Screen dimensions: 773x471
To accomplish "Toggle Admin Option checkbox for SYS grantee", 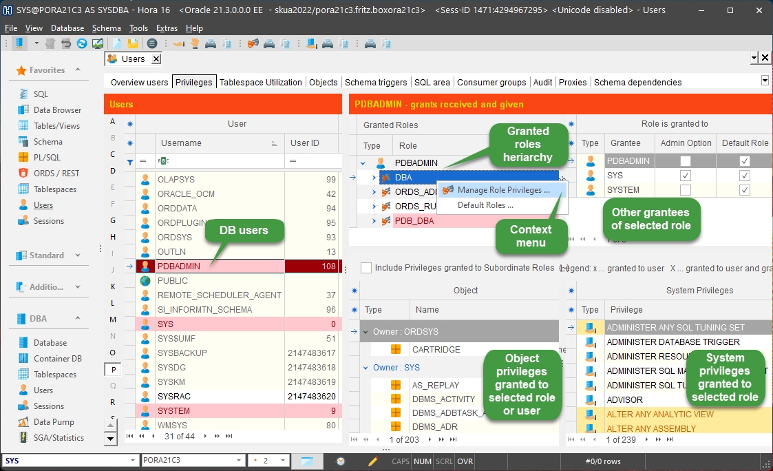I will (x=686, y=176).
